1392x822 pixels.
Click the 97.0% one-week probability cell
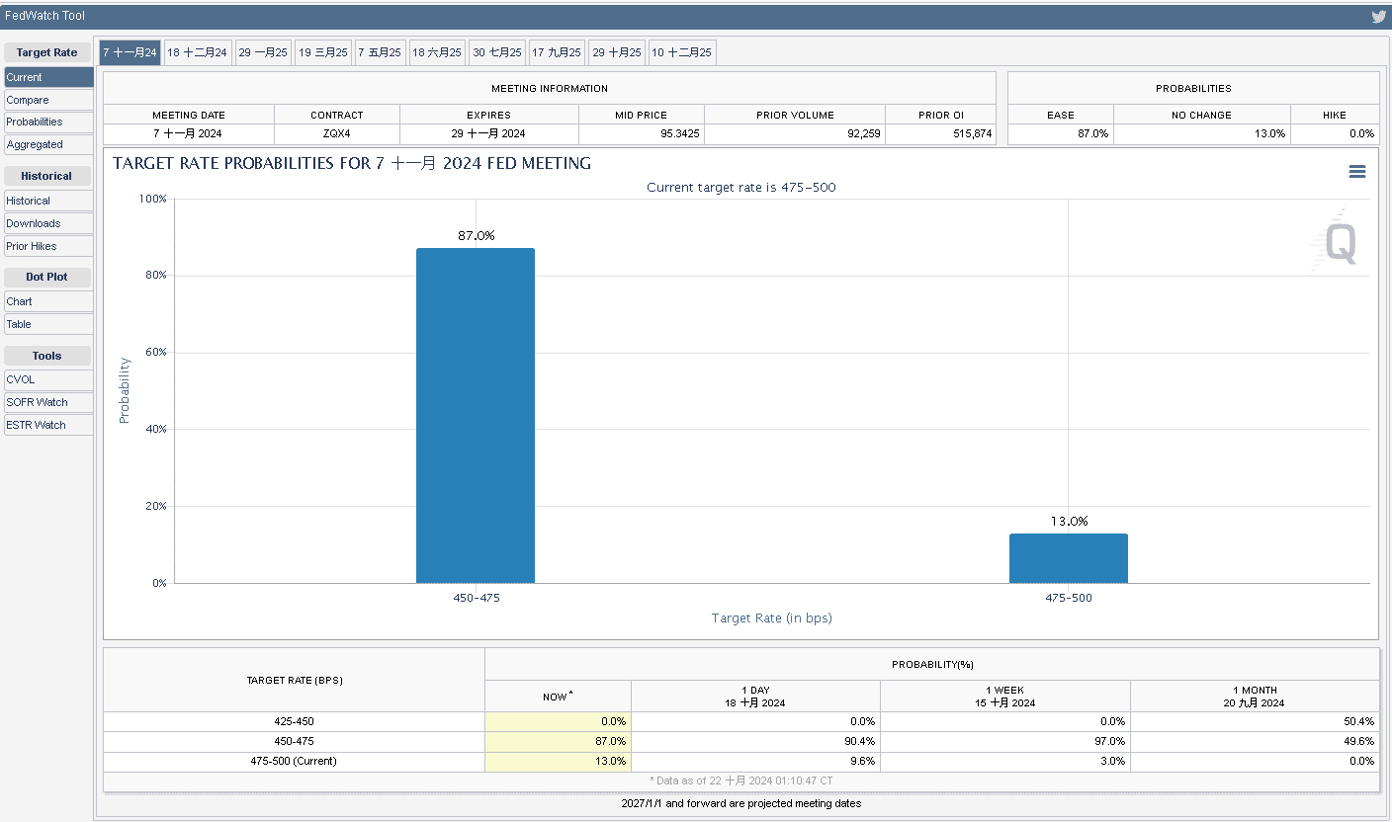pos(1005,741)
